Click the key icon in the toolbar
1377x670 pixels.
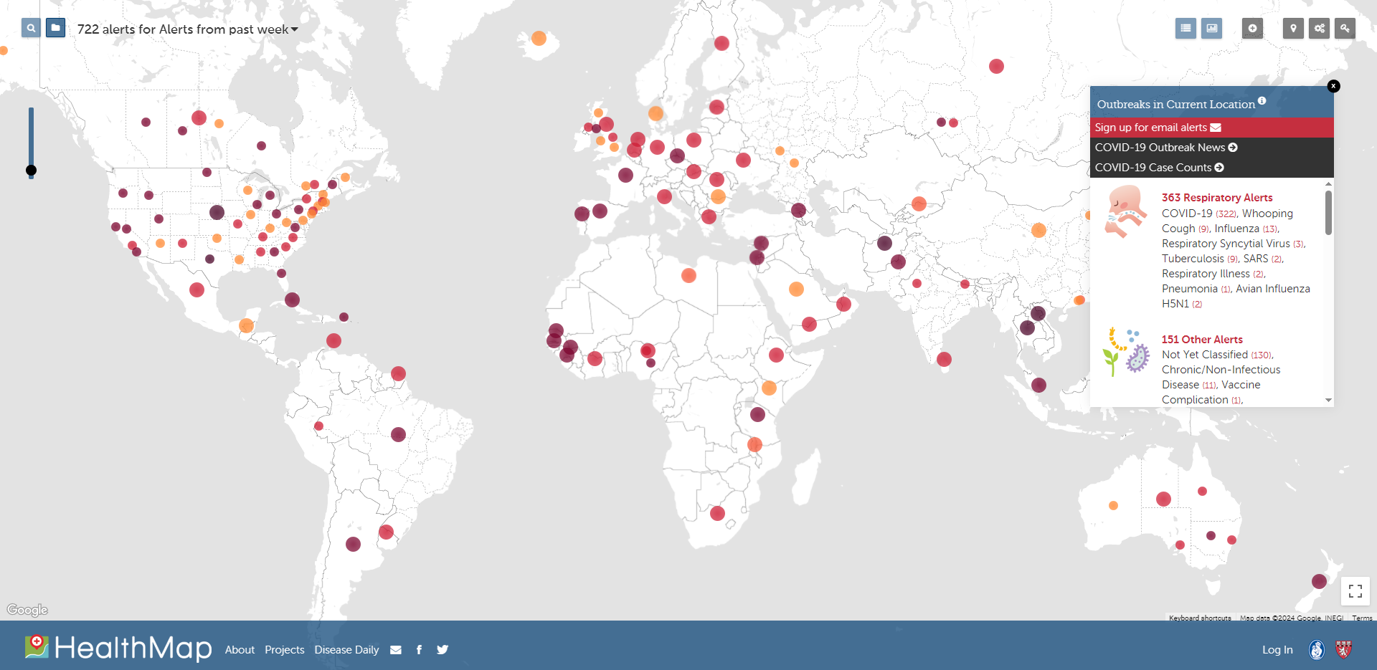pos(1345,29)
